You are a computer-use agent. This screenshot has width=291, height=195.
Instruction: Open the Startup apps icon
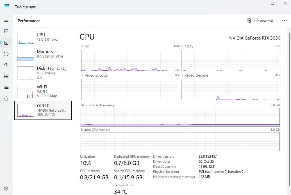pos(6,65)
